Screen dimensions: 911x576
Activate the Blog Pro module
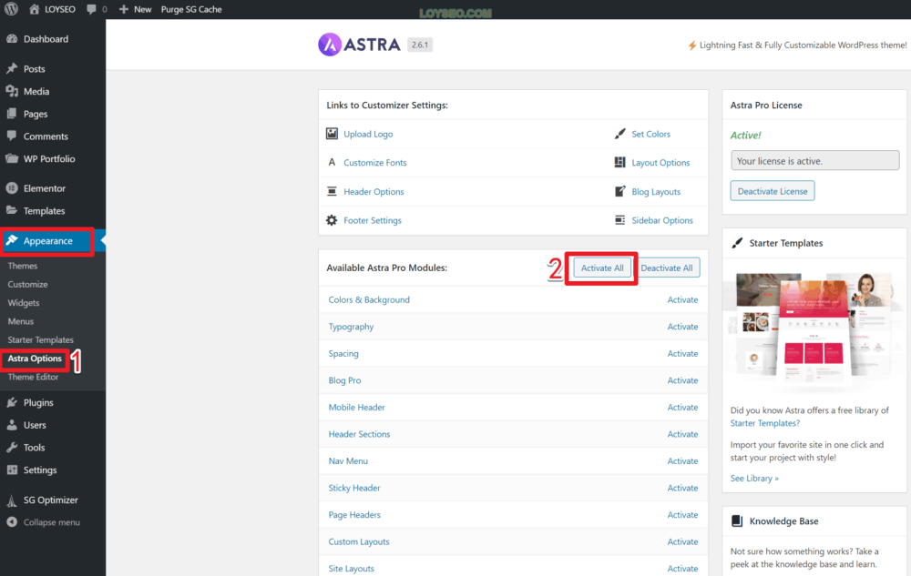682,380
